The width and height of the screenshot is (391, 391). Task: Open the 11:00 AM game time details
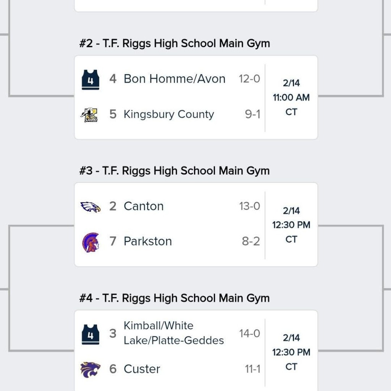coord(291,98)
